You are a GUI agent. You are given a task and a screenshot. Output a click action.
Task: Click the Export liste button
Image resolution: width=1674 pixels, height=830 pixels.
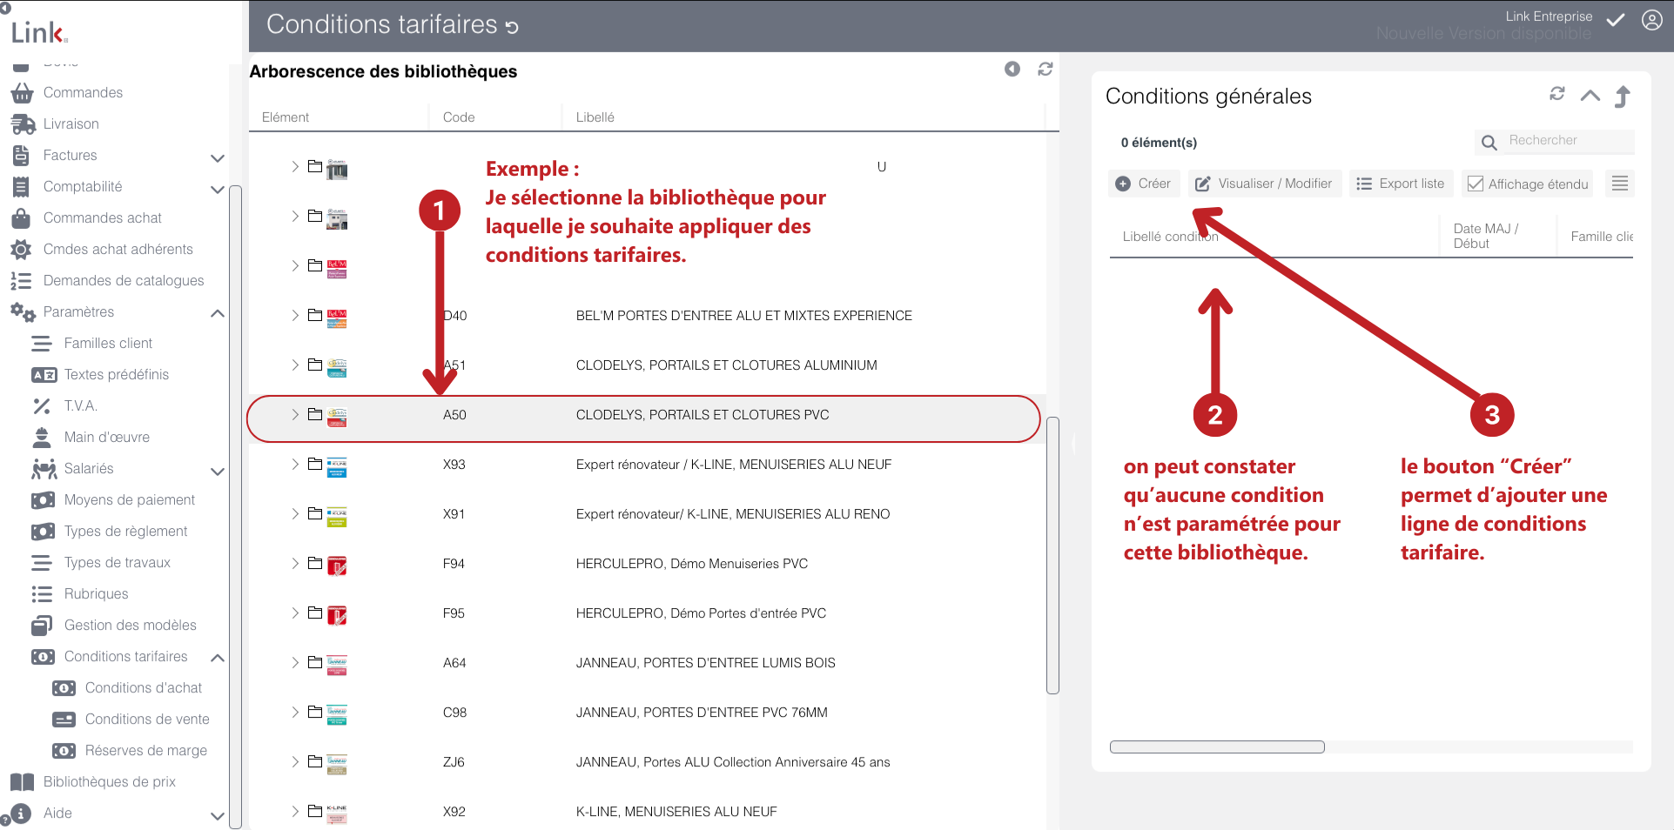(x=1401, y=184)
